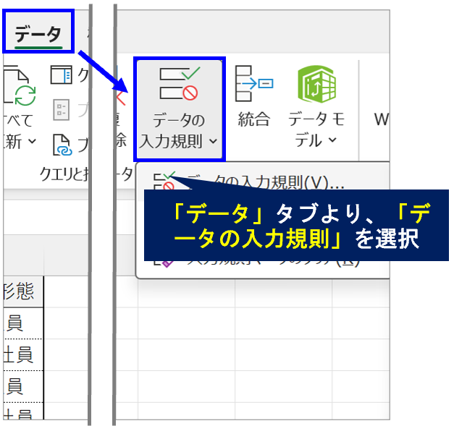Click the partially visible W button on ribbon

tap(381, 119)
